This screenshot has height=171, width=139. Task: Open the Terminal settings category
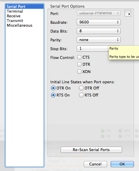[25, 11]
